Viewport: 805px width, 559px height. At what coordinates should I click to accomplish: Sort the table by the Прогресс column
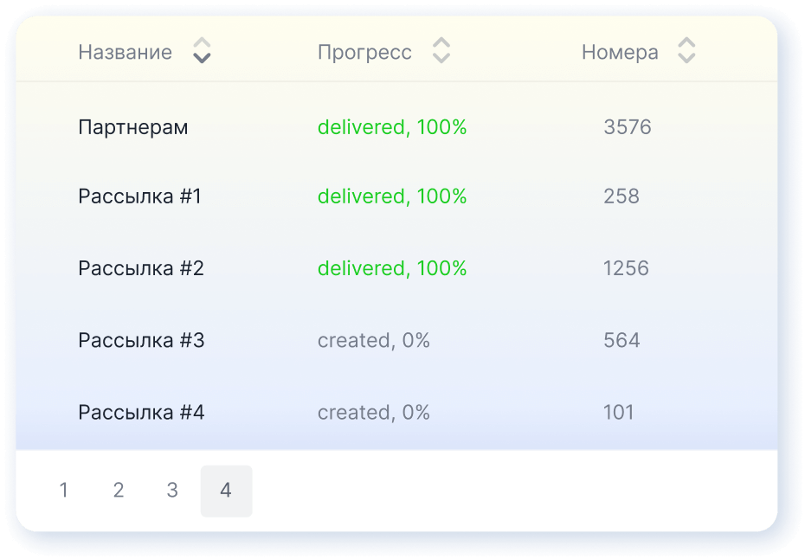pyautogui.click(x=364, y=52)
